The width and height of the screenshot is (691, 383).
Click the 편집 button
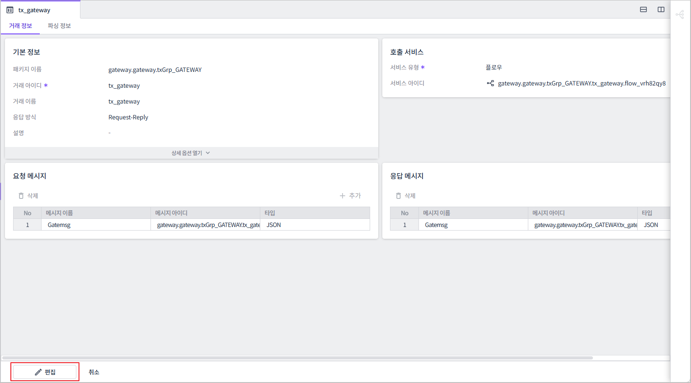click(45, 372)
